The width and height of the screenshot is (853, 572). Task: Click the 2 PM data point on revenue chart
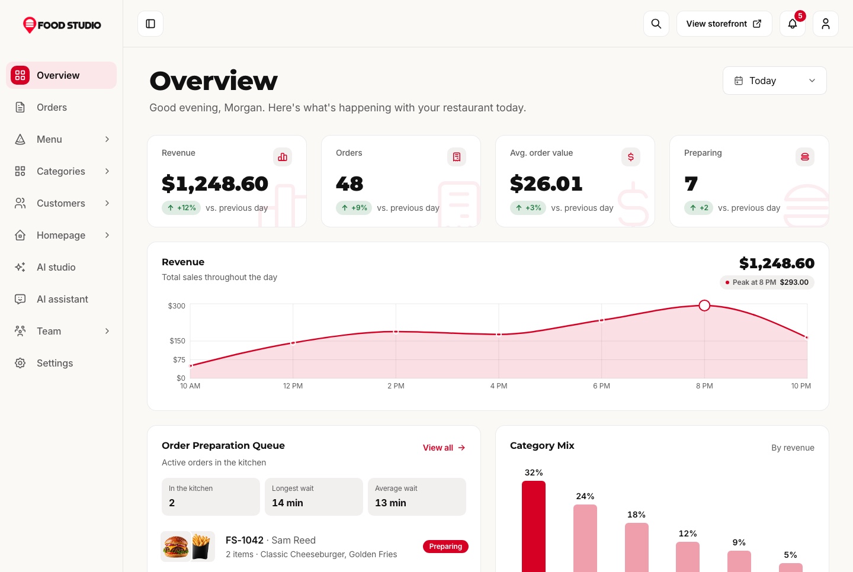pos(396,332)
